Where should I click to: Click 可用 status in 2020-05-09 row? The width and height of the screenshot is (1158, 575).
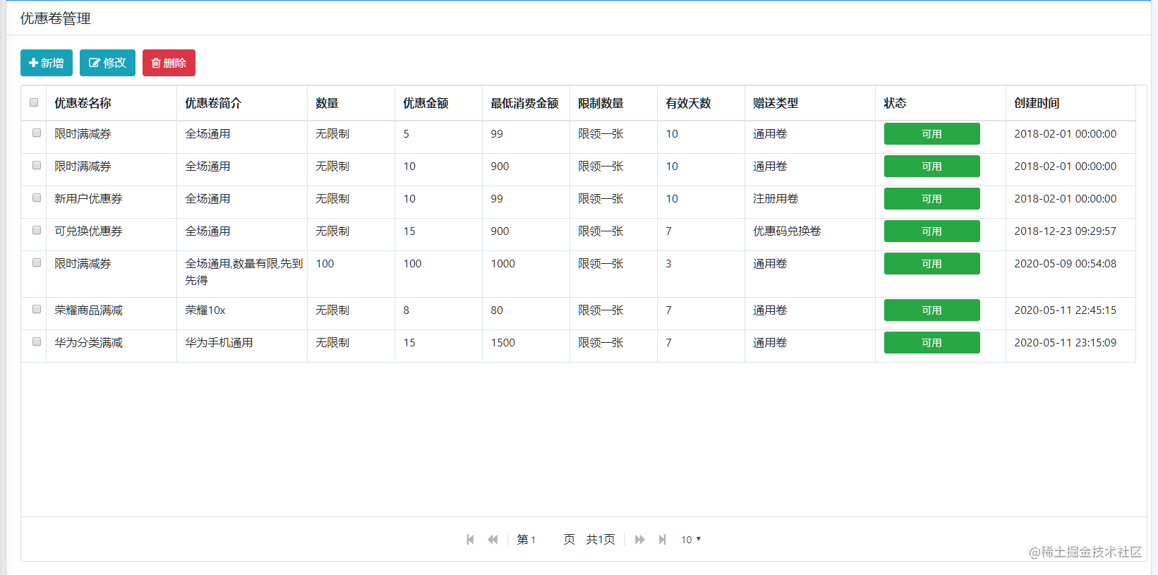931,264
